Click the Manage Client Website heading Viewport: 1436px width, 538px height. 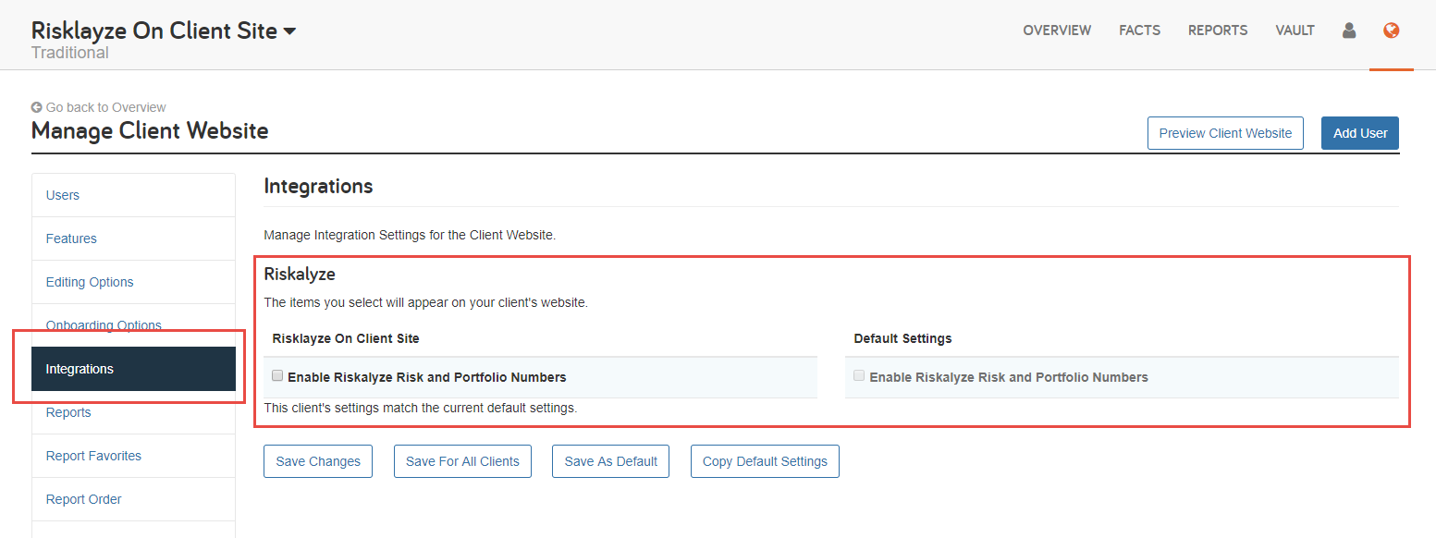point(150,130)
